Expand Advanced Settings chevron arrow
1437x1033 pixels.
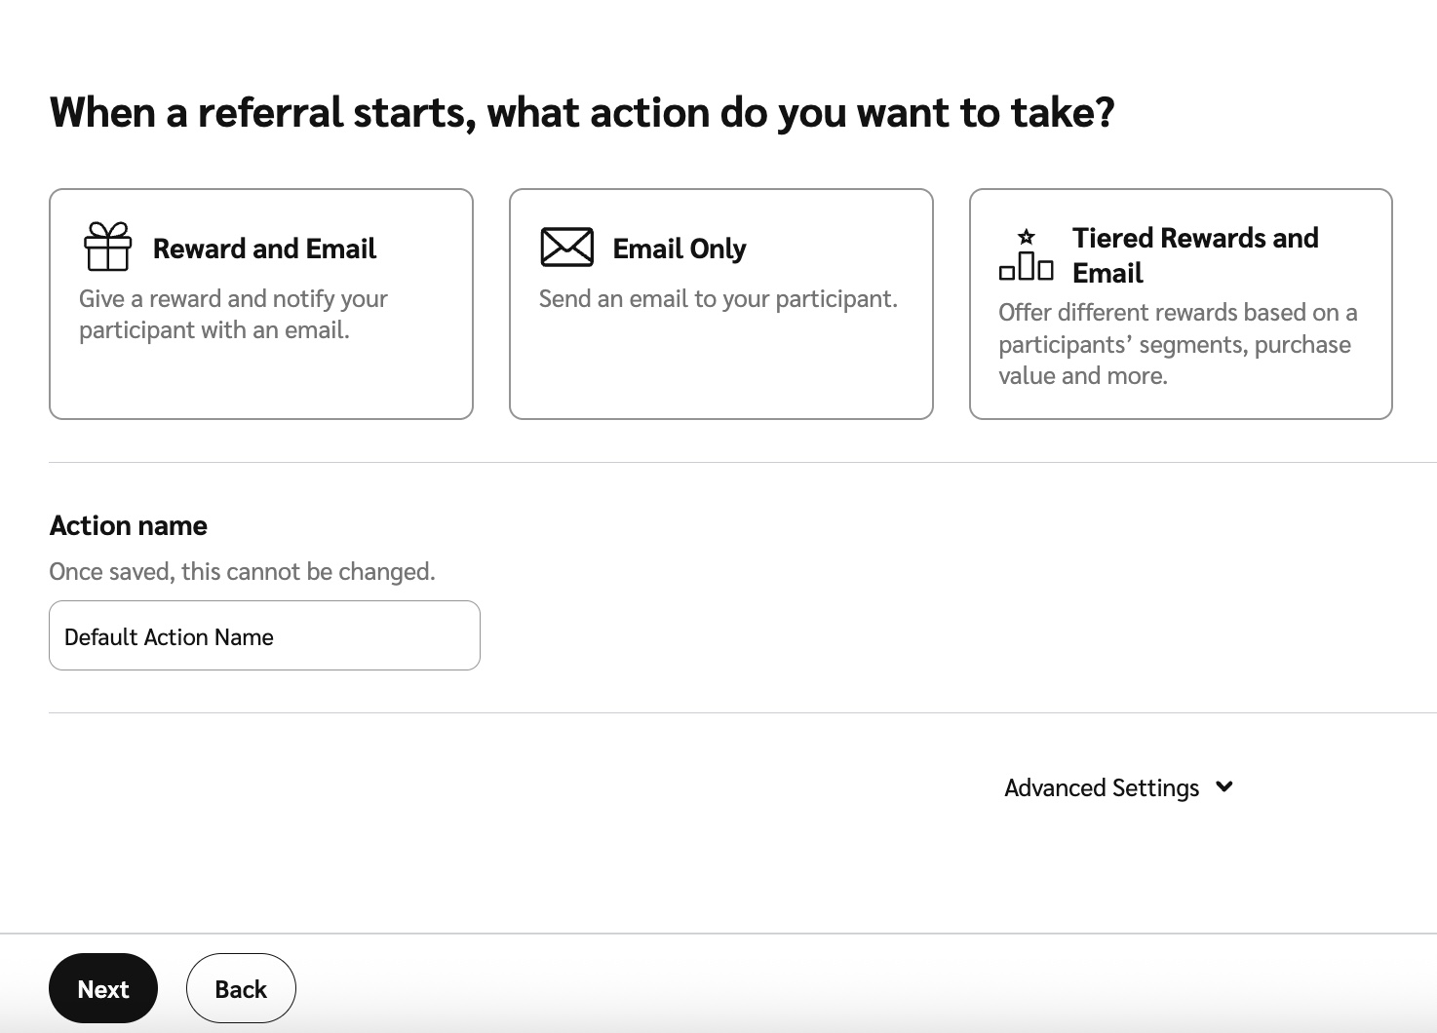pos(1224,786)
